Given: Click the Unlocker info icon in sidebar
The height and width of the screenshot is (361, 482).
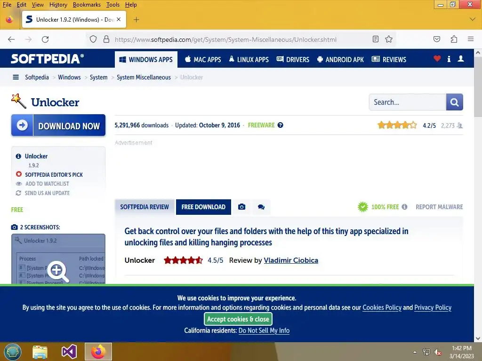Looking at the screenshot, I should [18, 156].
